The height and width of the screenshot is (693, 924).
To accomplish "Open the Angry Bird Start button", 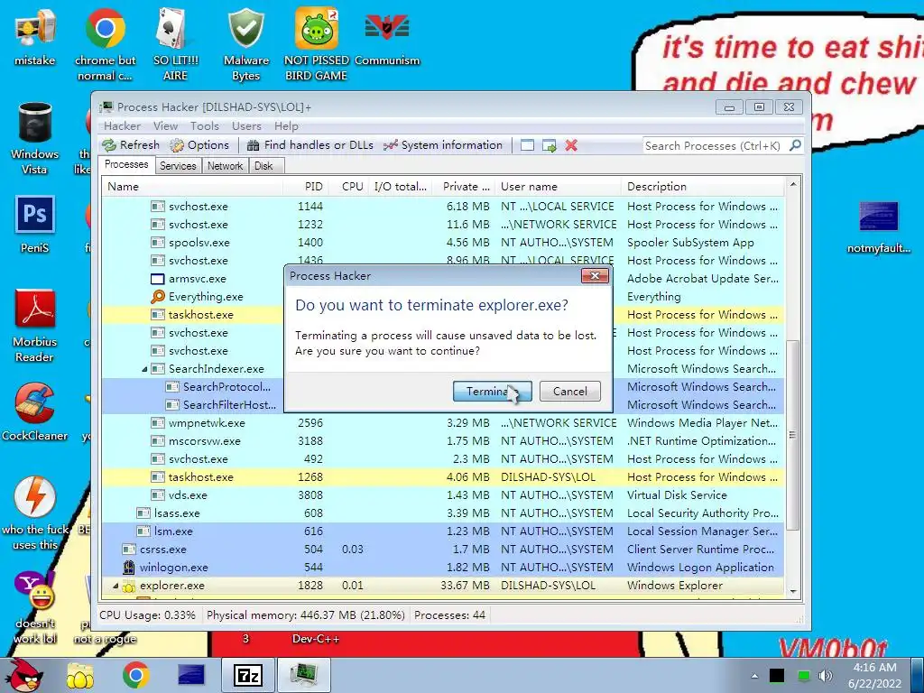I will pos(24,675).
